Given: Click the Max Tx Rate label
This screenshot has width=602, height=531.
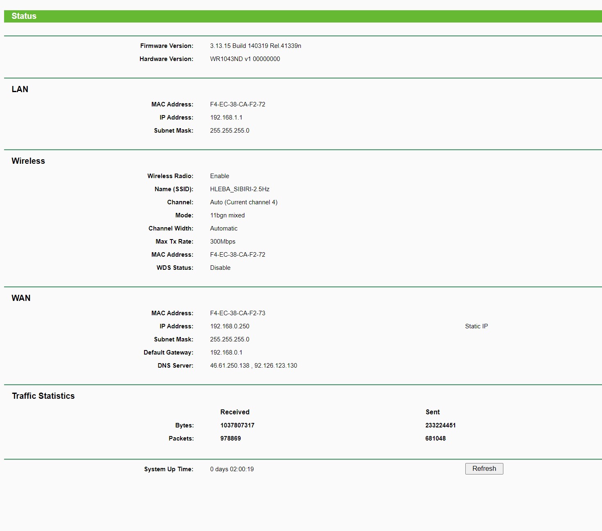Looking at the screenshot, I should (174, 242).
